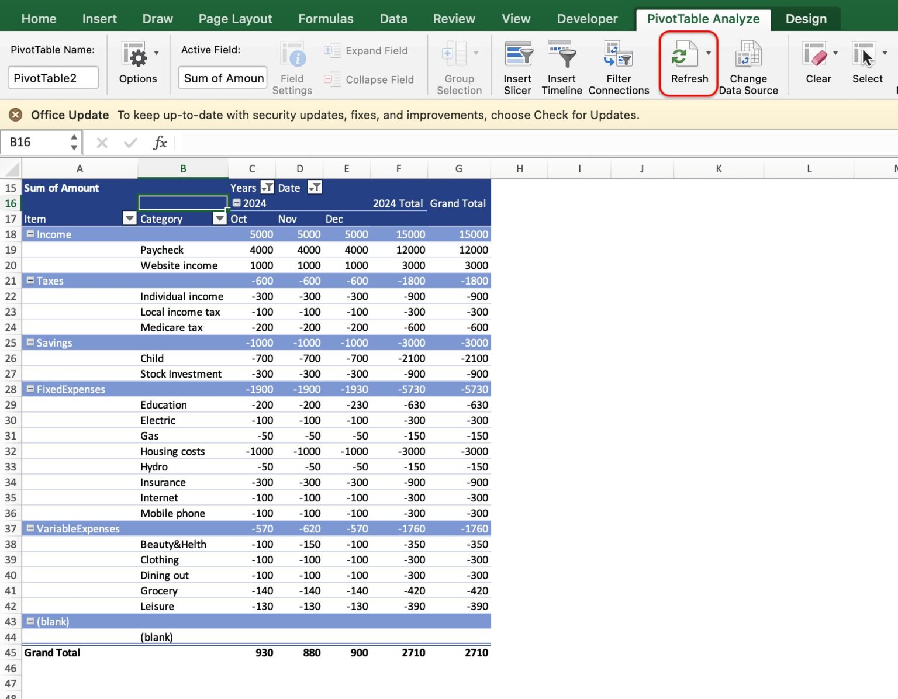This screenshot has width=898, height=699.
Task: Switch to the Home tab
Action: (39, 19)
